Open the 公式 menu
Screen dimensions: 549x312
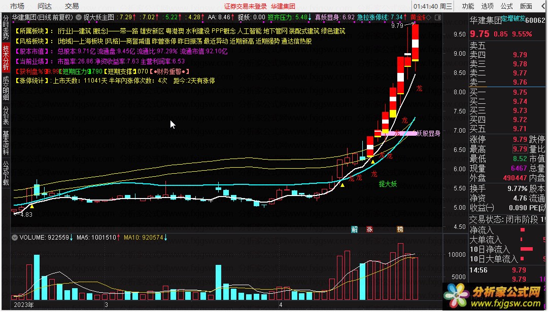pyautogui.click(x=506, y=6)
